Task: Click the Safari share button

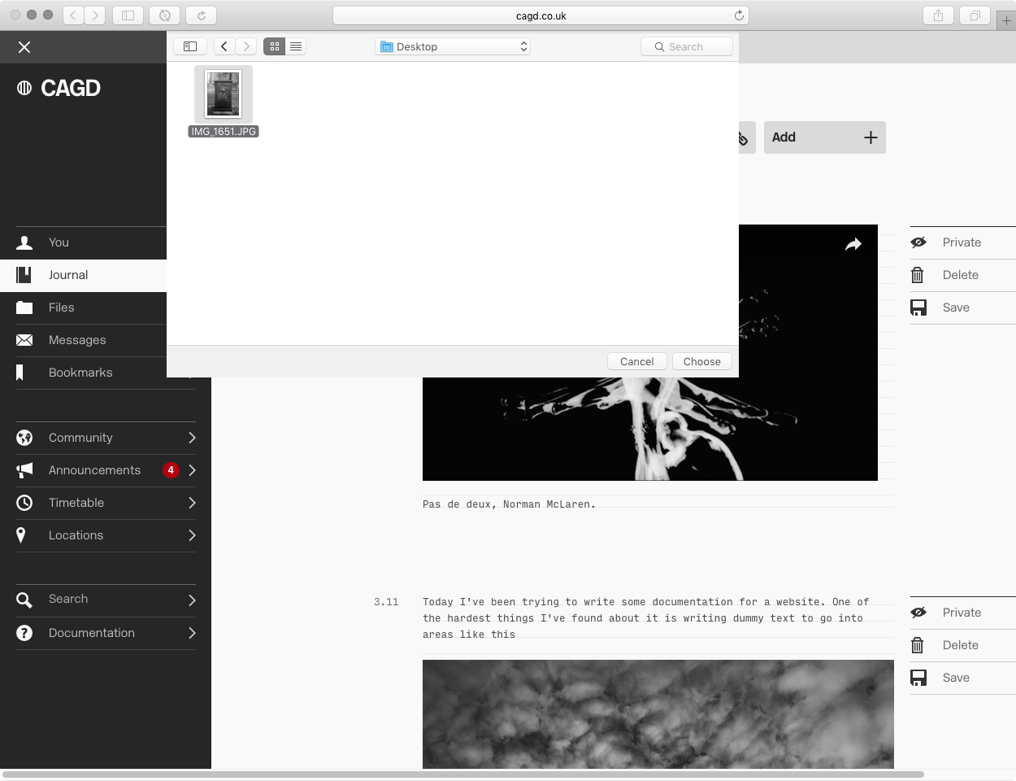Action: pyautogui.click(x=938, y=15)
